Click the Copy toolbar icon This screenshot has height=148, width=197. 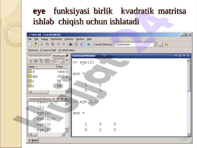tap(47, 44)
